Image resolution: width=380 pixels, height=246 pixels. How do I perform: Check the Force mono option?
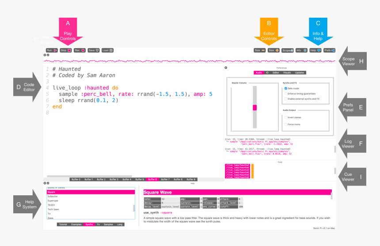coord(286,124)
